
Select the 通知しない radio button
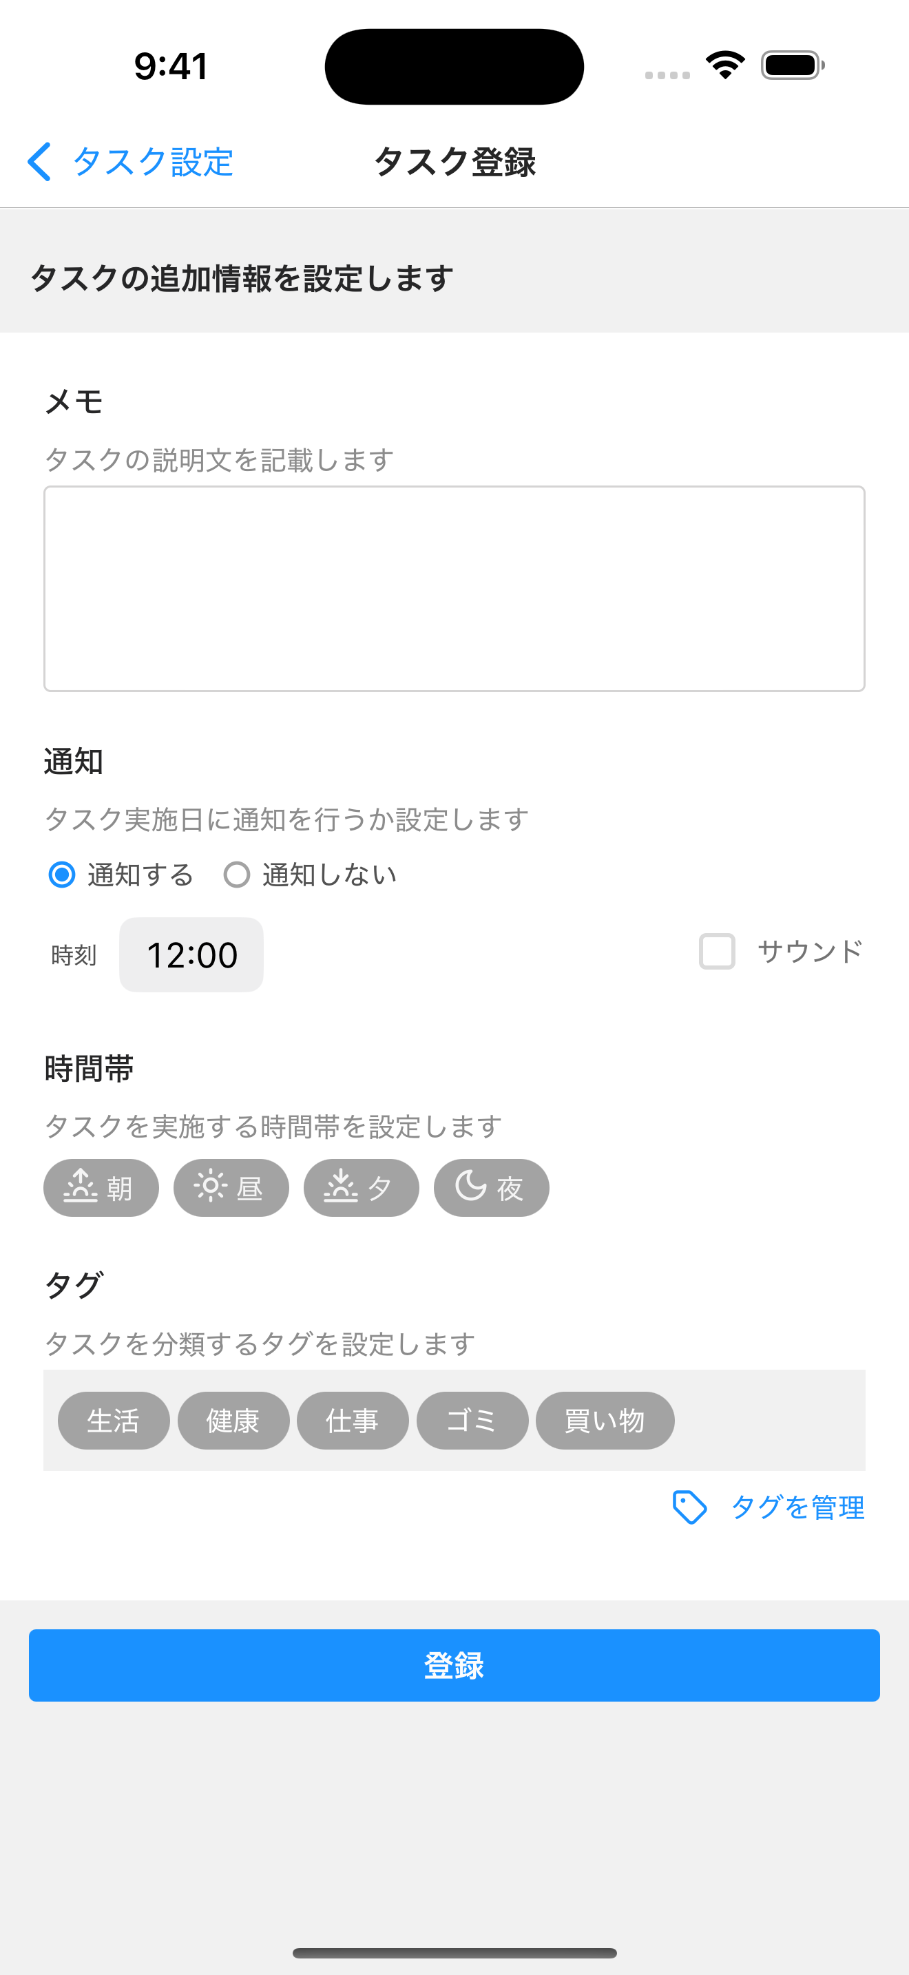(x=237, y=875)
